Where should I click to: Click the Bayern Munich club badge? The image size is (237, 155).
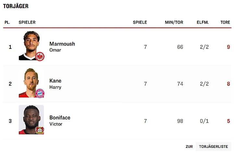(x=40, y=93)
